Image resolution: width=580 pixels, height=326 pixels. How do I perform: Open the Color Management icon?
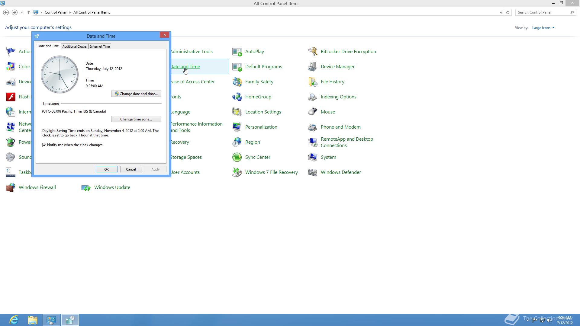11,67
